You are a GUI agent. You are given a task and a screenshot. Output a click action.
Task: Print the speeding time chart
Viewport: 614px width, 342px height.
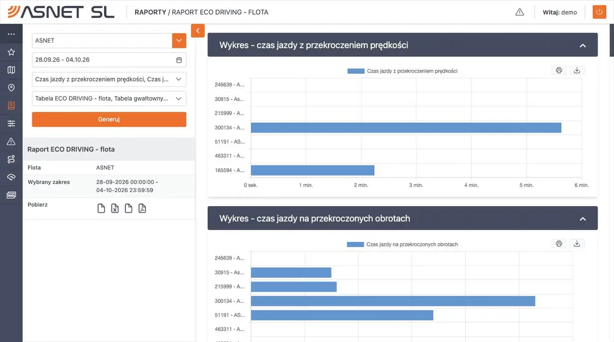[x=559, y=70]
